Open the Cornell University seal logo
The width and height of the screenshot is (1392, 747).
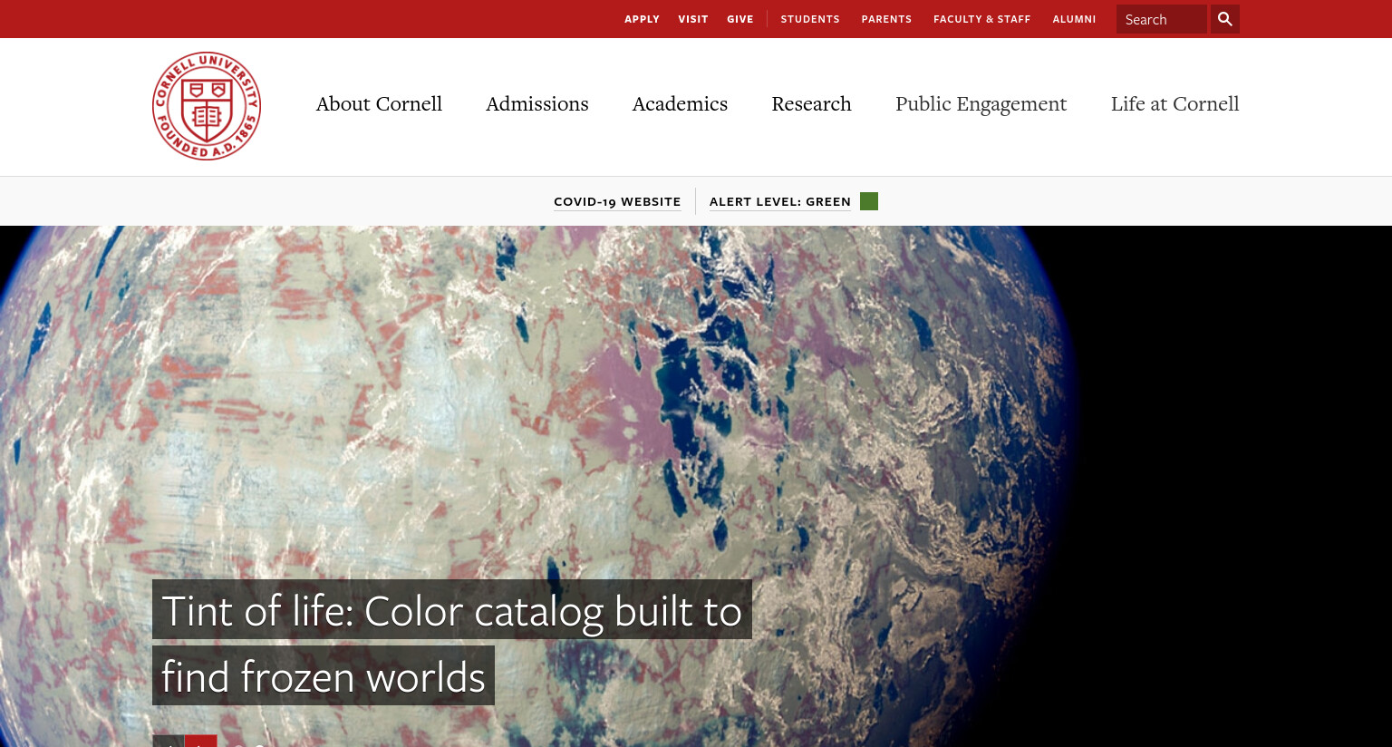[207, 106]
